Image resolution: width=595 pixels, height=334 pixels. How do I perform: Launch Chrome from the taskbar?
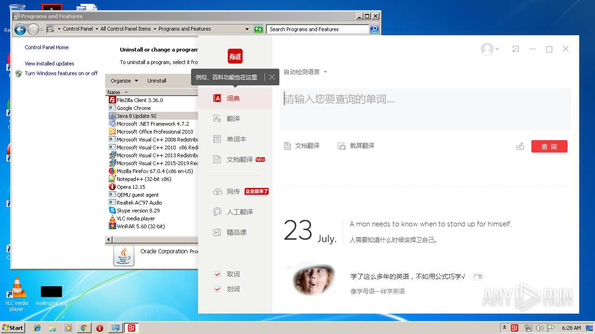tap(84, 328)
